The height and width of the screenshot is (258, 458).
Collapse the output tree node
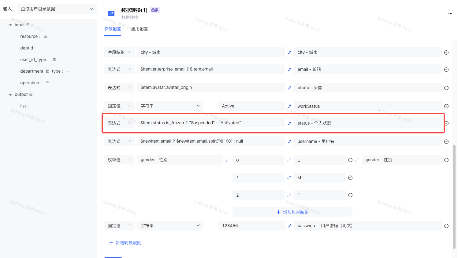pyautogui.click(x=10, y=95)
